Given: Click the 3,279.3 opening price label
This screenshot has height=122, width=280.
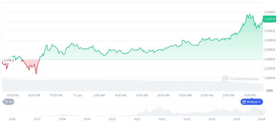Looking at the screenshot, I should pyautogui.click(x=9, y=60).
